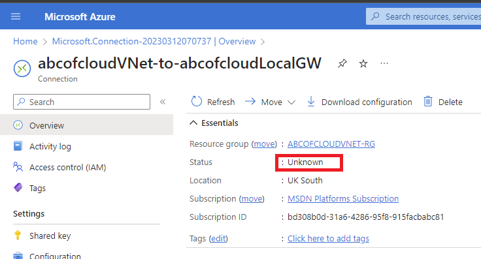Mark connection as favorite with star

tap(363, 64)
